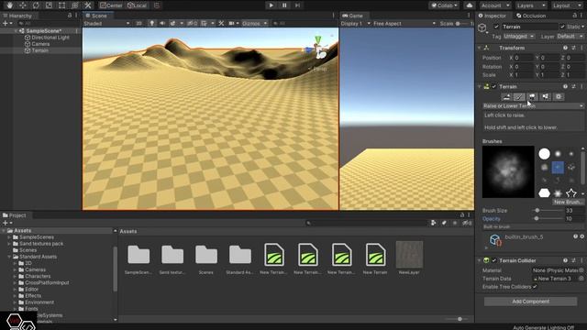This screenshot has height=330, width=587.
Task: Toggle Terrain component enabled checkbox
Action: [x=493, y=86]
